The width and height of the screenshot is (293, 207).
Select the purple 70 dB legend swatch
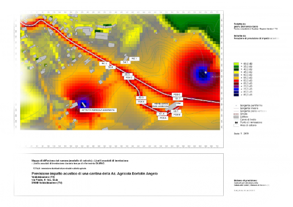pyautogui.click(x=236, y=86)
